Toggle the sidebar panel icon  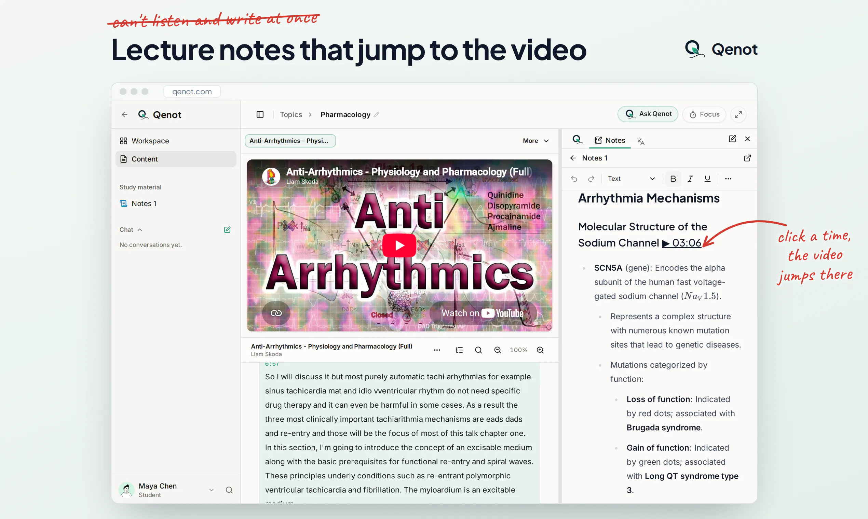click(x=260, y=115)
